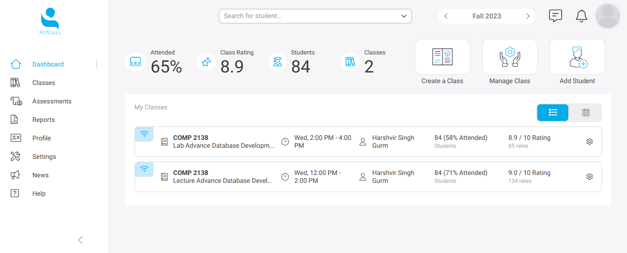Go to previous semester before Fall 2023
The image size is (627, 253).
446,16
